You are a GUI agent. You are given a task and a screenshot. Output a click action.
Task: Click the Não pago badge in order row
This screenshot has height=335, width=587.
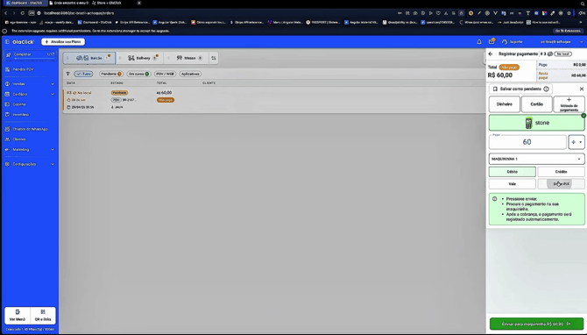point(166,100)
